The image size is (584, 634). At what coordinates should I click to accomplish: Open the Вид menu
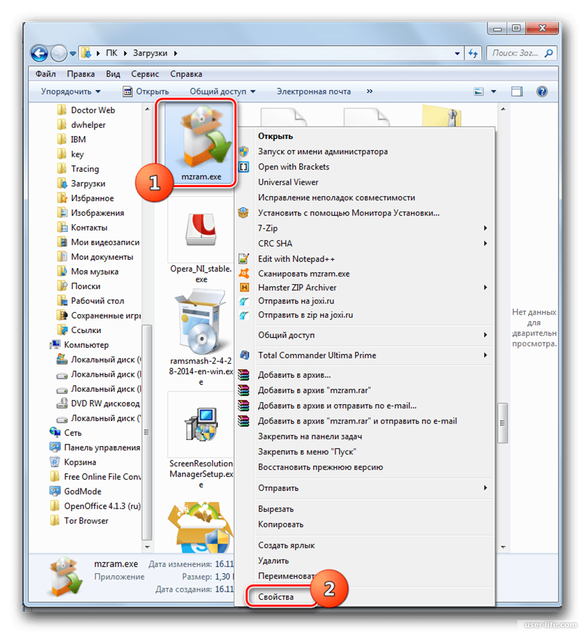113,74
